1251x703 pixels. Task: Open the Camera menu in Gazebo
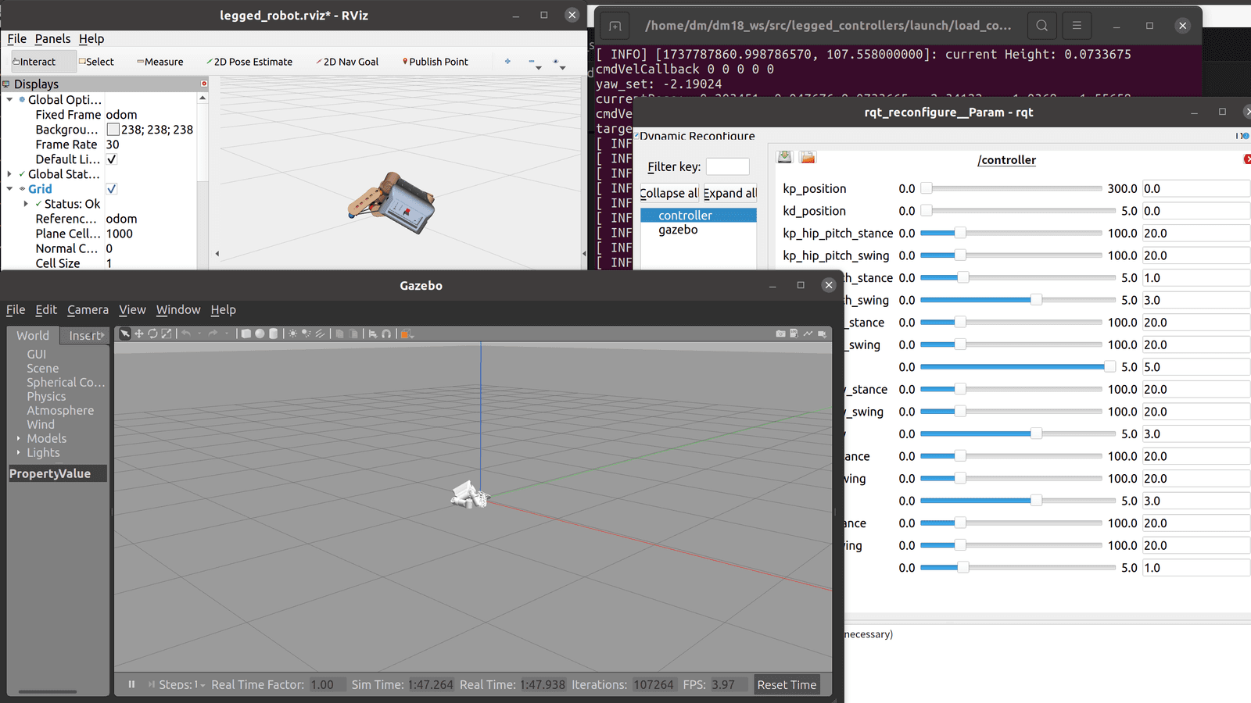88,310
